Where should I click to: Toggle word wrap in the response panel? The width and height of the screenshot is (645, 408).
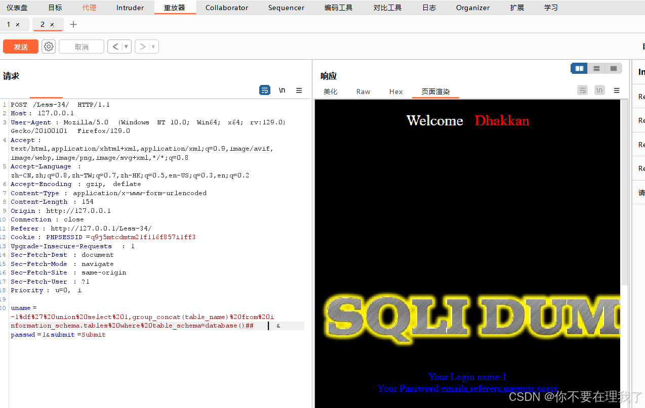tap(583, 90)
